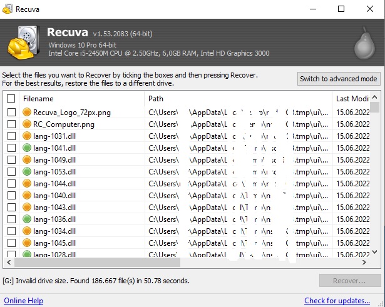Click green status dot for lang-1053.dll
Viewport: 385px width, 307px height.
pos(27,171)
